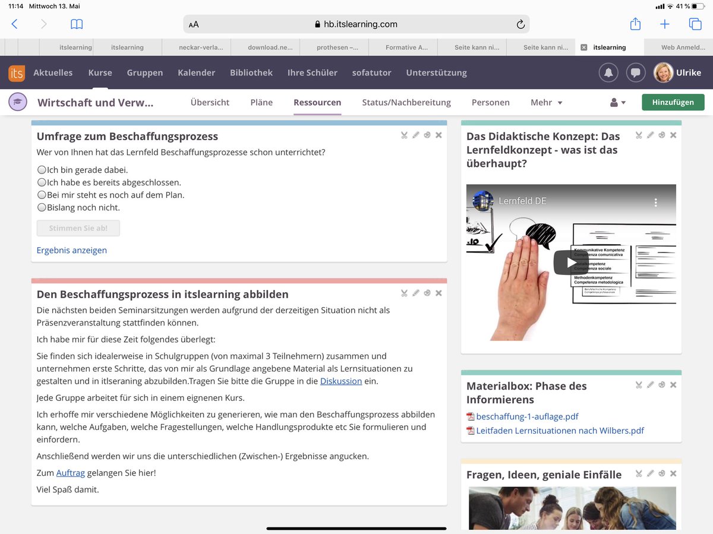Play the Lernfeld DE YouTube video

(571, 263)
